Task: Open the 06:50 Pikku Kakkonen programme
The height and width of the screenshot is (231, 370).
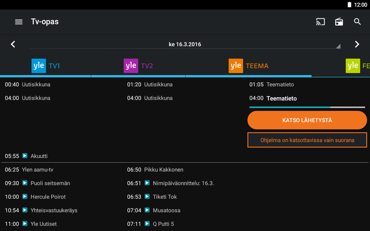Action: pyautogui.click(x=155, y=170)
